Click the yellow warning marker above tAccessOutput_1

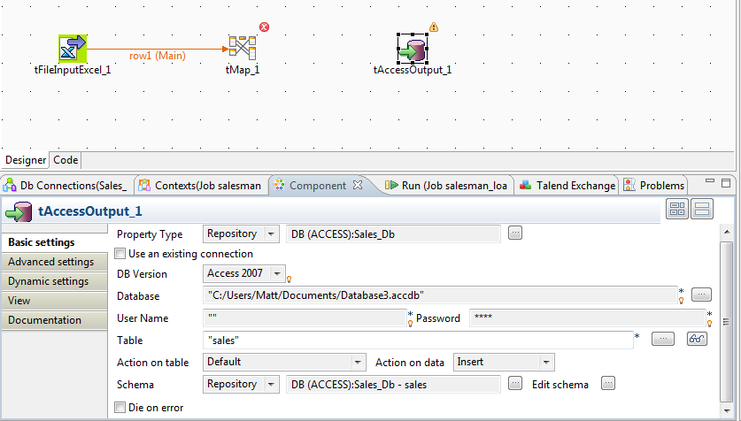coord(434,27)
